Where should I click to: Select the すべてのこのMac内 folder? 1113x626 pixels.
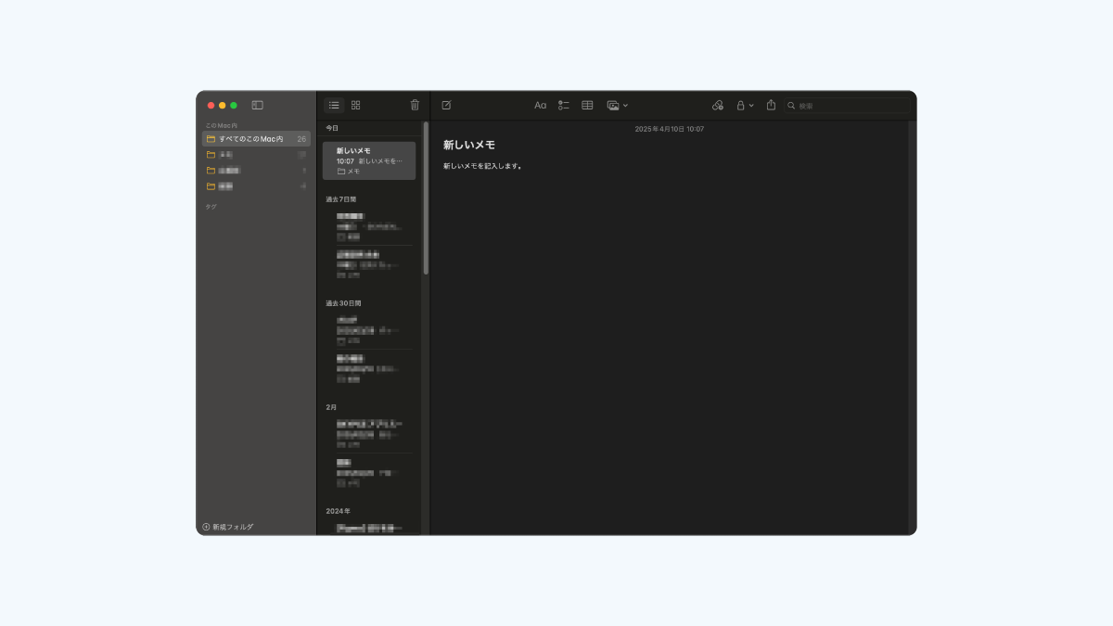[256, 139]
